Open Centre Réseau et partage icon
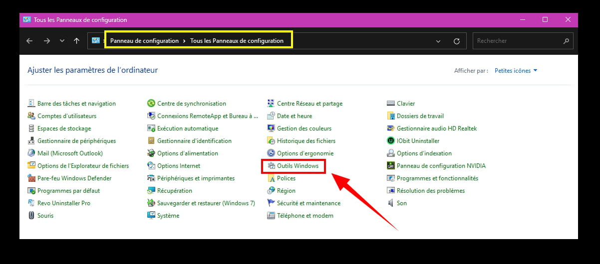 [x=271, y=104]
